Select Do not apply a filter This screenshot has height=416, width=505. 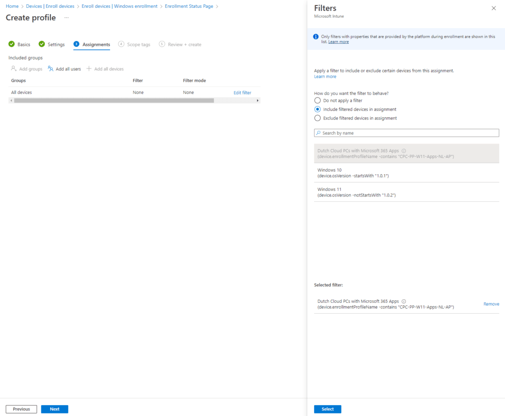pos(318,100)
